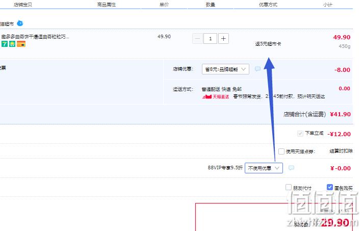Click the -¥12.00 order reduction amount

click(339, 134)
